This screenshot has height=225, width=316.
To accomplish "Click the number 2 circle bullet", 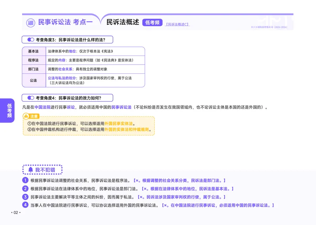I will tap(25, 189).
